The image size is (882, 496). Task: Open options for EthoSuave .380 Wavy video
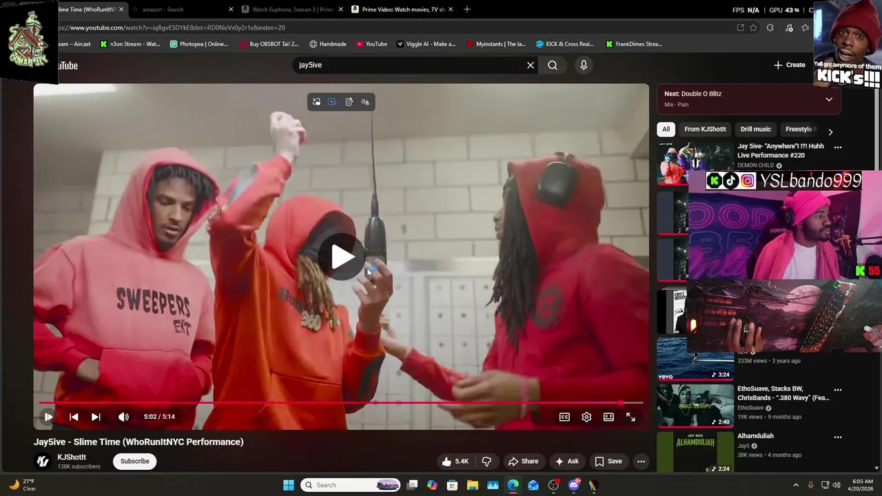pos(838,389)
